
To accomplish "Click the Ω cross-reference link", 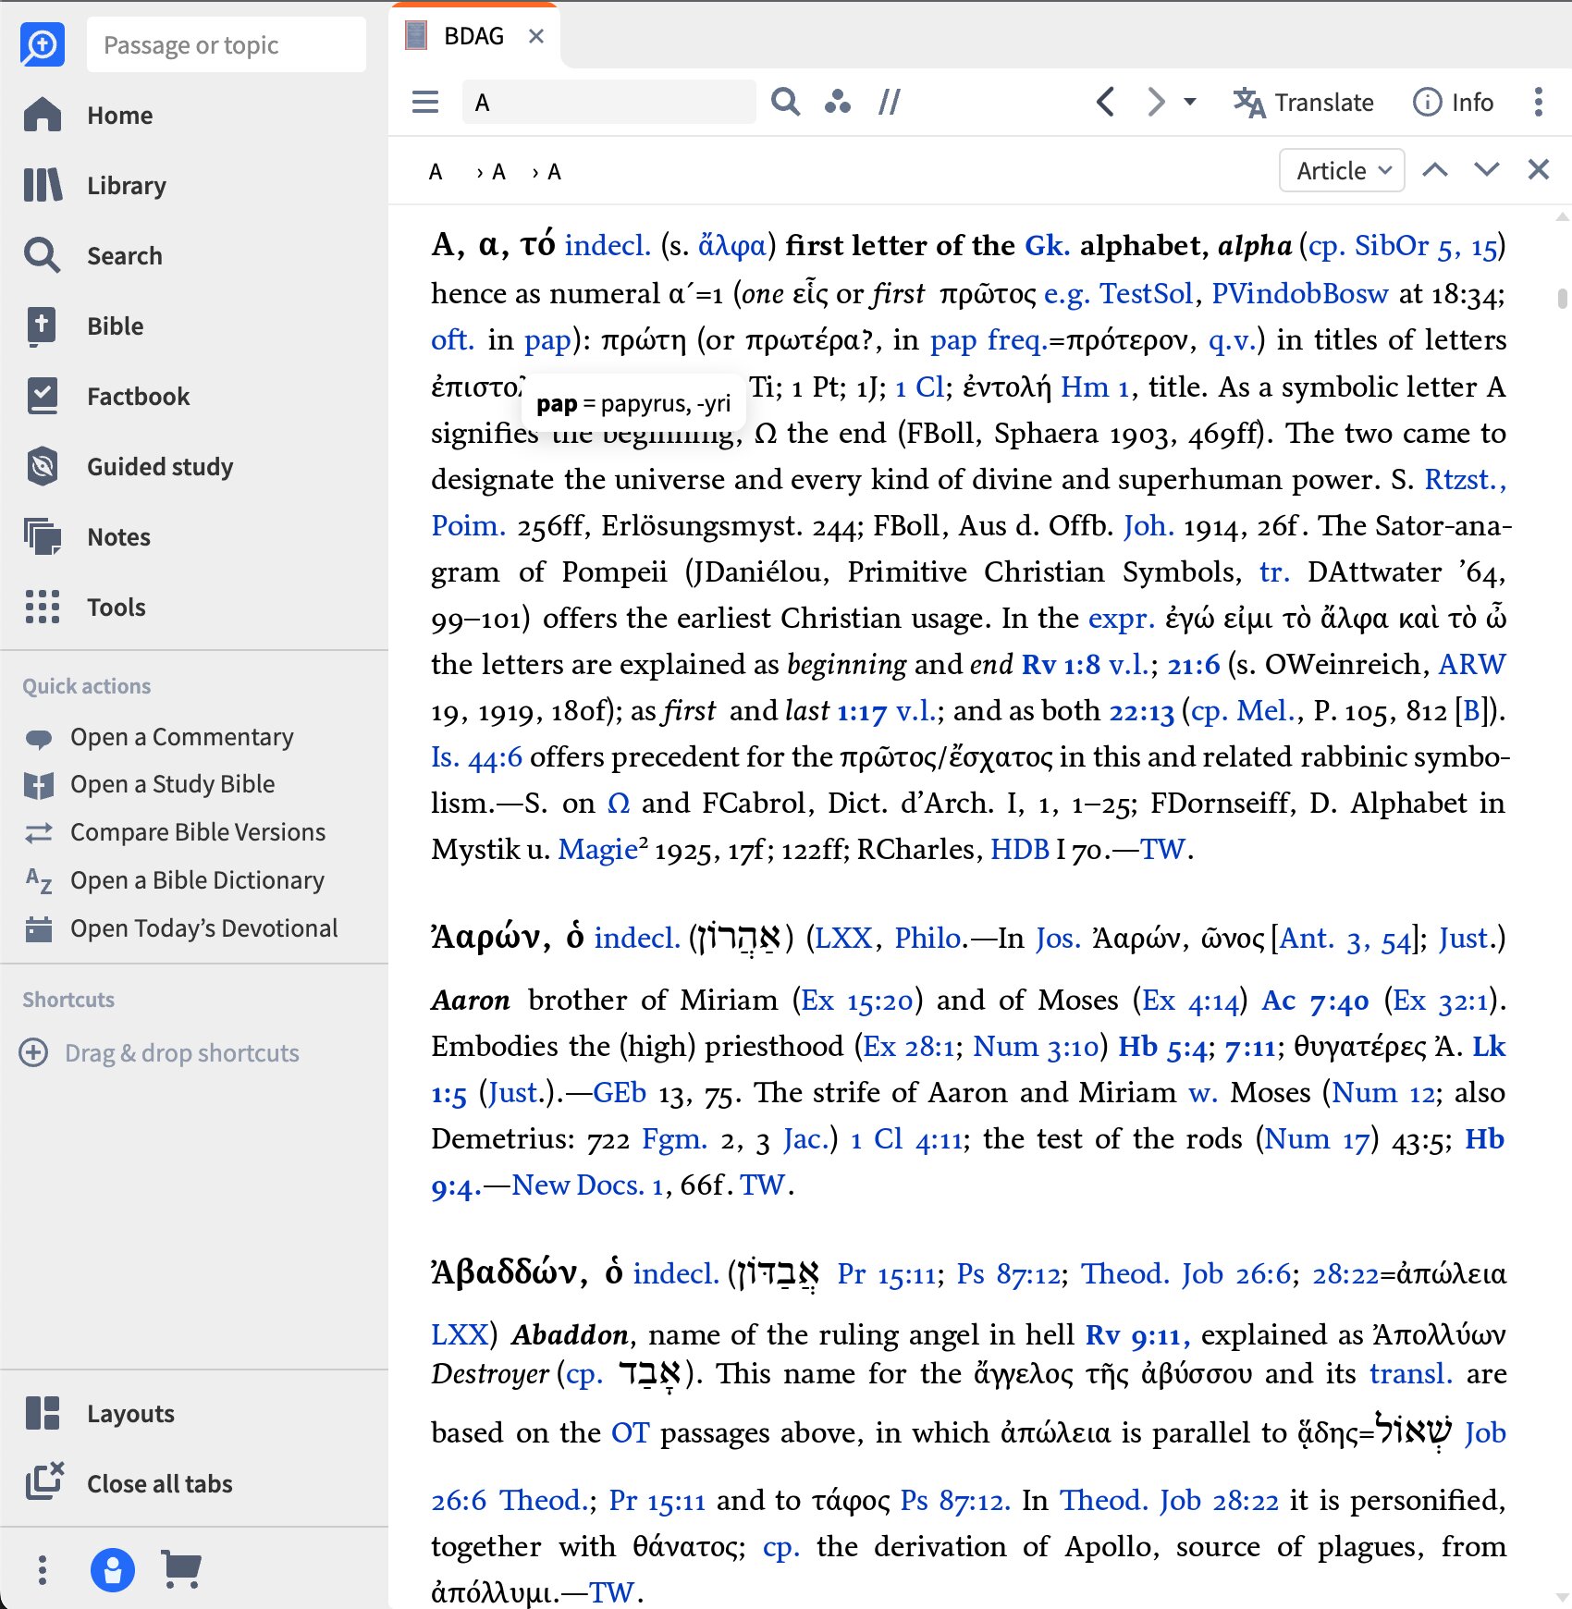I will tap(619, 803).
